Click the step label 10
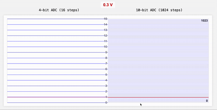Viewport: 217px width, 110px height. (106, 47)
